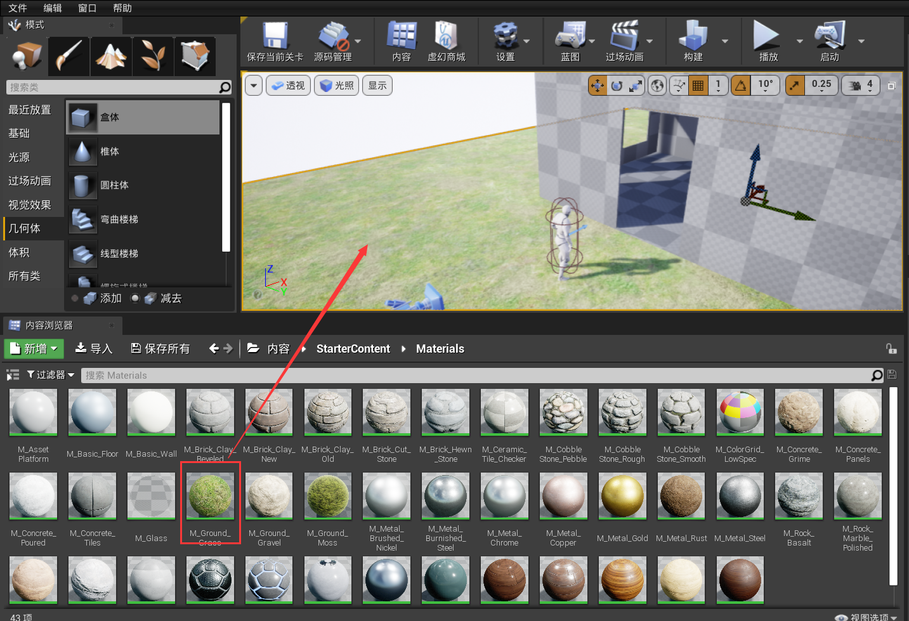Click the save search icon beside Materials search

pos(891,375)
